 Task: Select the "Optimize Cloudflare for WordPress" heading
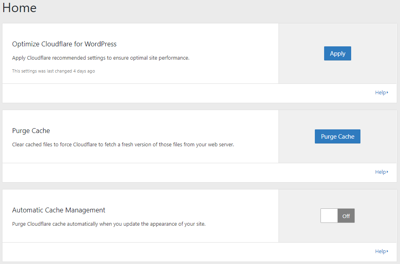point(64,44)
